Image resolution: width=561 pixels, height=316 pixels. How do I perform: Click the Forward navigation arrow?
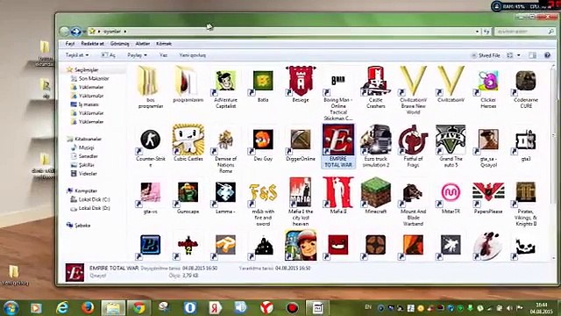tap(76, 32)
